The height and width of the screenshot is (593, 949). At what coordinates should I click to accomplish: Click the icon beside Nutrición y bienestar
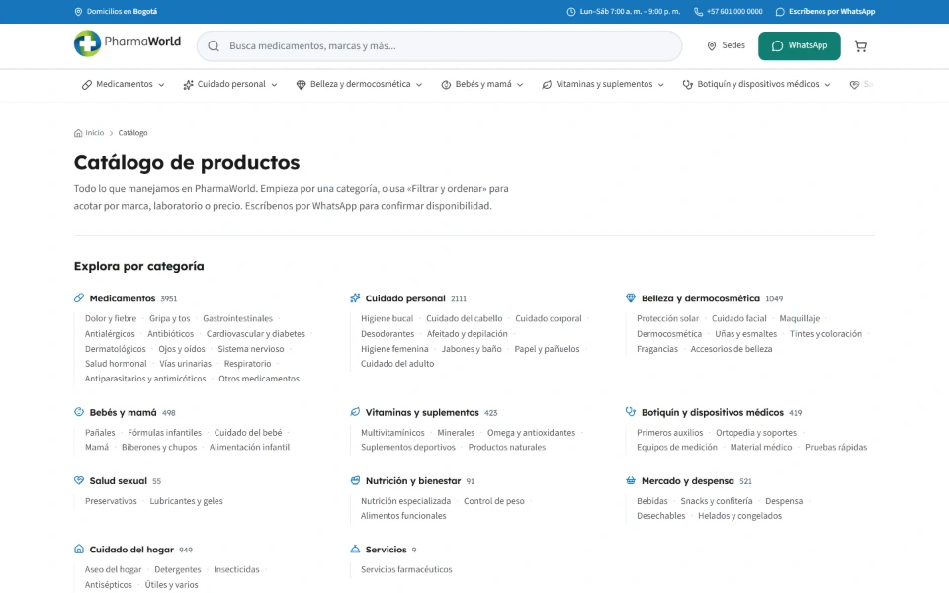(x=355, y=480)
